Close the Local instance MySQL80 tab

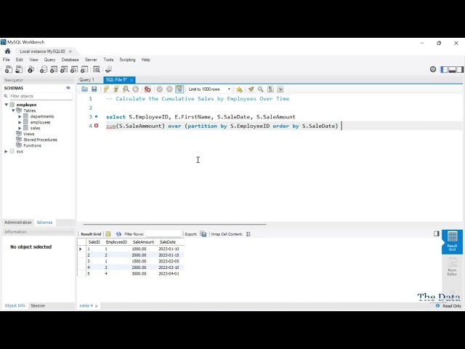70,52
